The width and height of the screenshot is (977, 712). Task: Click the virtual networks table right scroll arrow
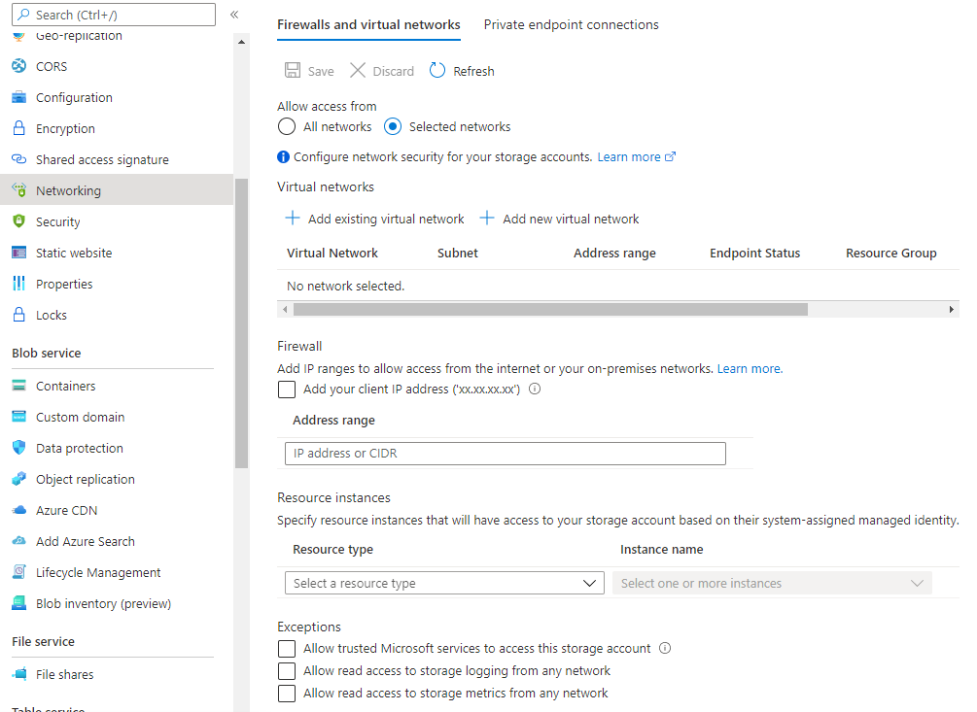(952, 309)
